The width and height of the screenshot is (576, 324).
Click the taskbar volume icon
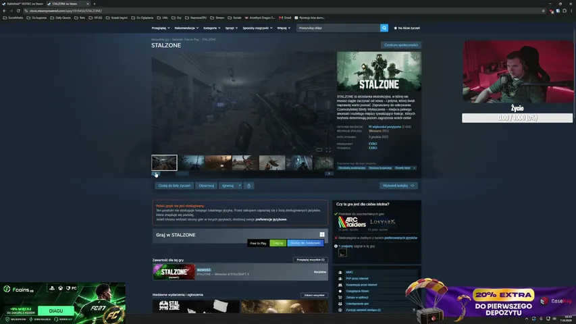(554, 319)
